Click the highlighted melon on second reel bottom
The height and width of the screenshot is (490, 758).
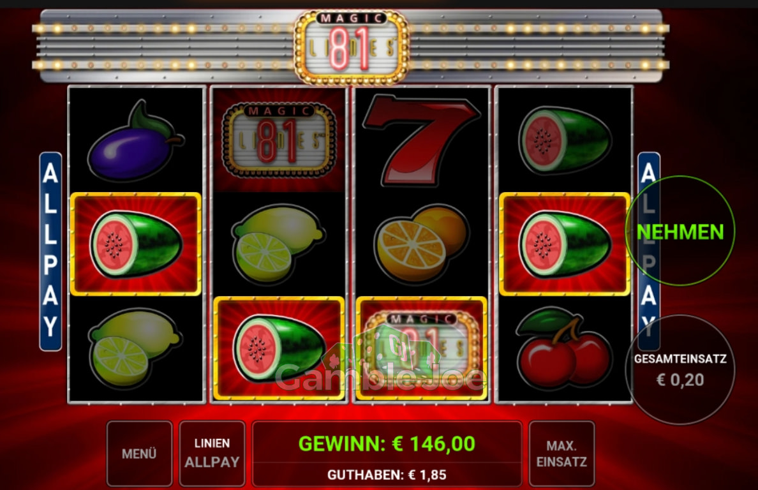[279, 348]
